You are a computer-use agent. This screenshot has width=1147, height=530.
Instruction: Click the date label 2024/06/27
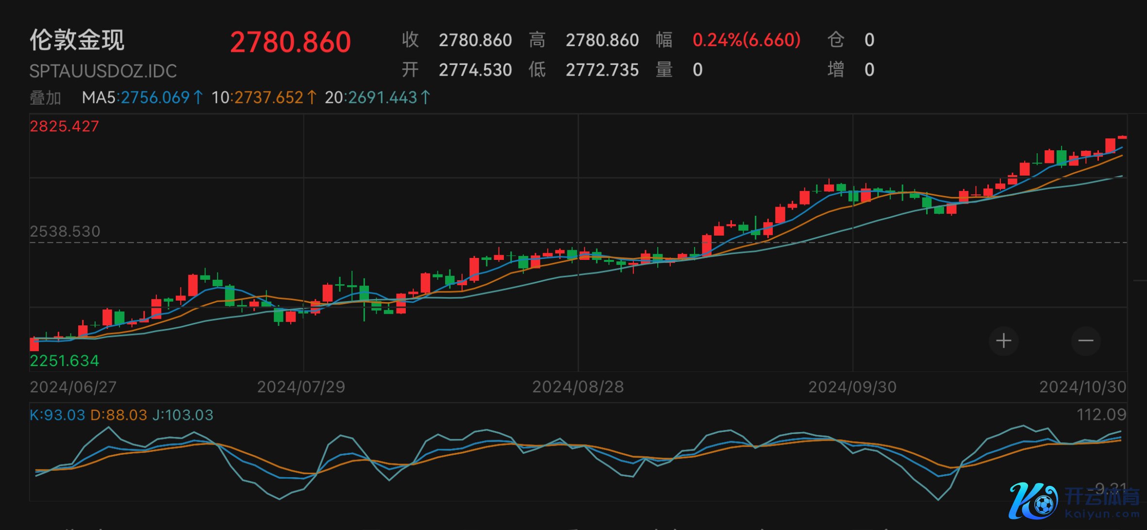(x=73, y=387)
